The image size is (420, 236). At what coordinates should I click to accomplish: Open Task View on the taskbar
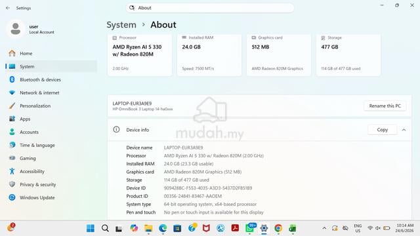[119, 229]
